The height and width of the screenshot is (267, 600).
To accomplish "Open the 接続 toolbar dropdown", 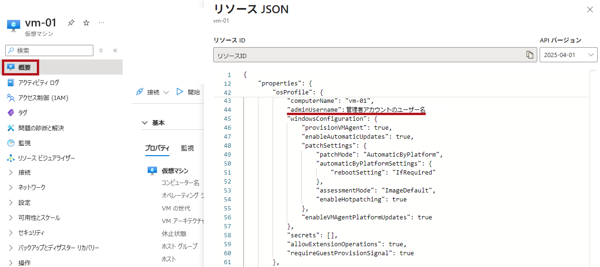I will coord(152,92).
